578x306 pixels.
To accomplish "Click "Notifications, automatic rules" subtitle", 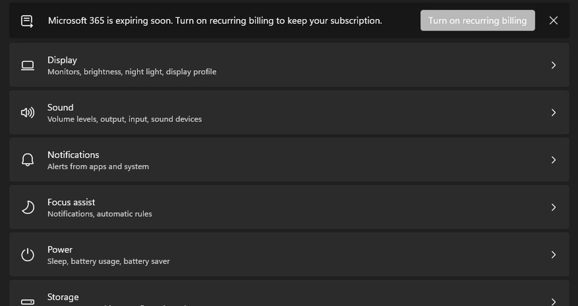I will click(99, 214).
